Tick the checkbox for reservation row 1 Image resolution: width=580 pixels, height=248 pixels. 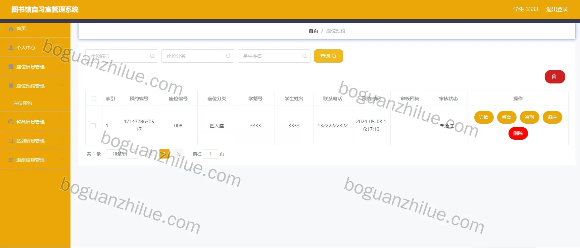tap(93, 126)
